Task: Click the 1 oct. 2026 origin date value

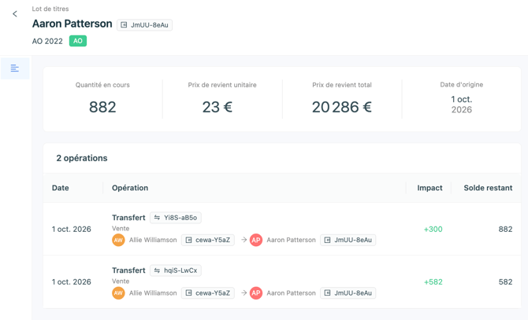Action: [462, 105]
